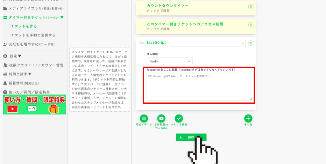326x164 pixels.
Task: Click the 使い方・質問・限定特典 banner
Action: pyautogui.click(x=34, y=105)
